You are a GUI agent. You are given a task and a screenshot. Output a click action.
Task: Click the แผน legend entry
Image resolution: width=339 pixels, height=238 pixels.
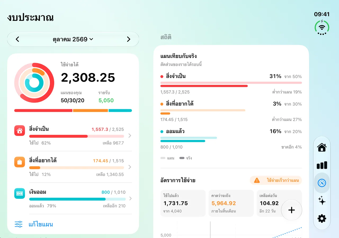click(167, 158)
